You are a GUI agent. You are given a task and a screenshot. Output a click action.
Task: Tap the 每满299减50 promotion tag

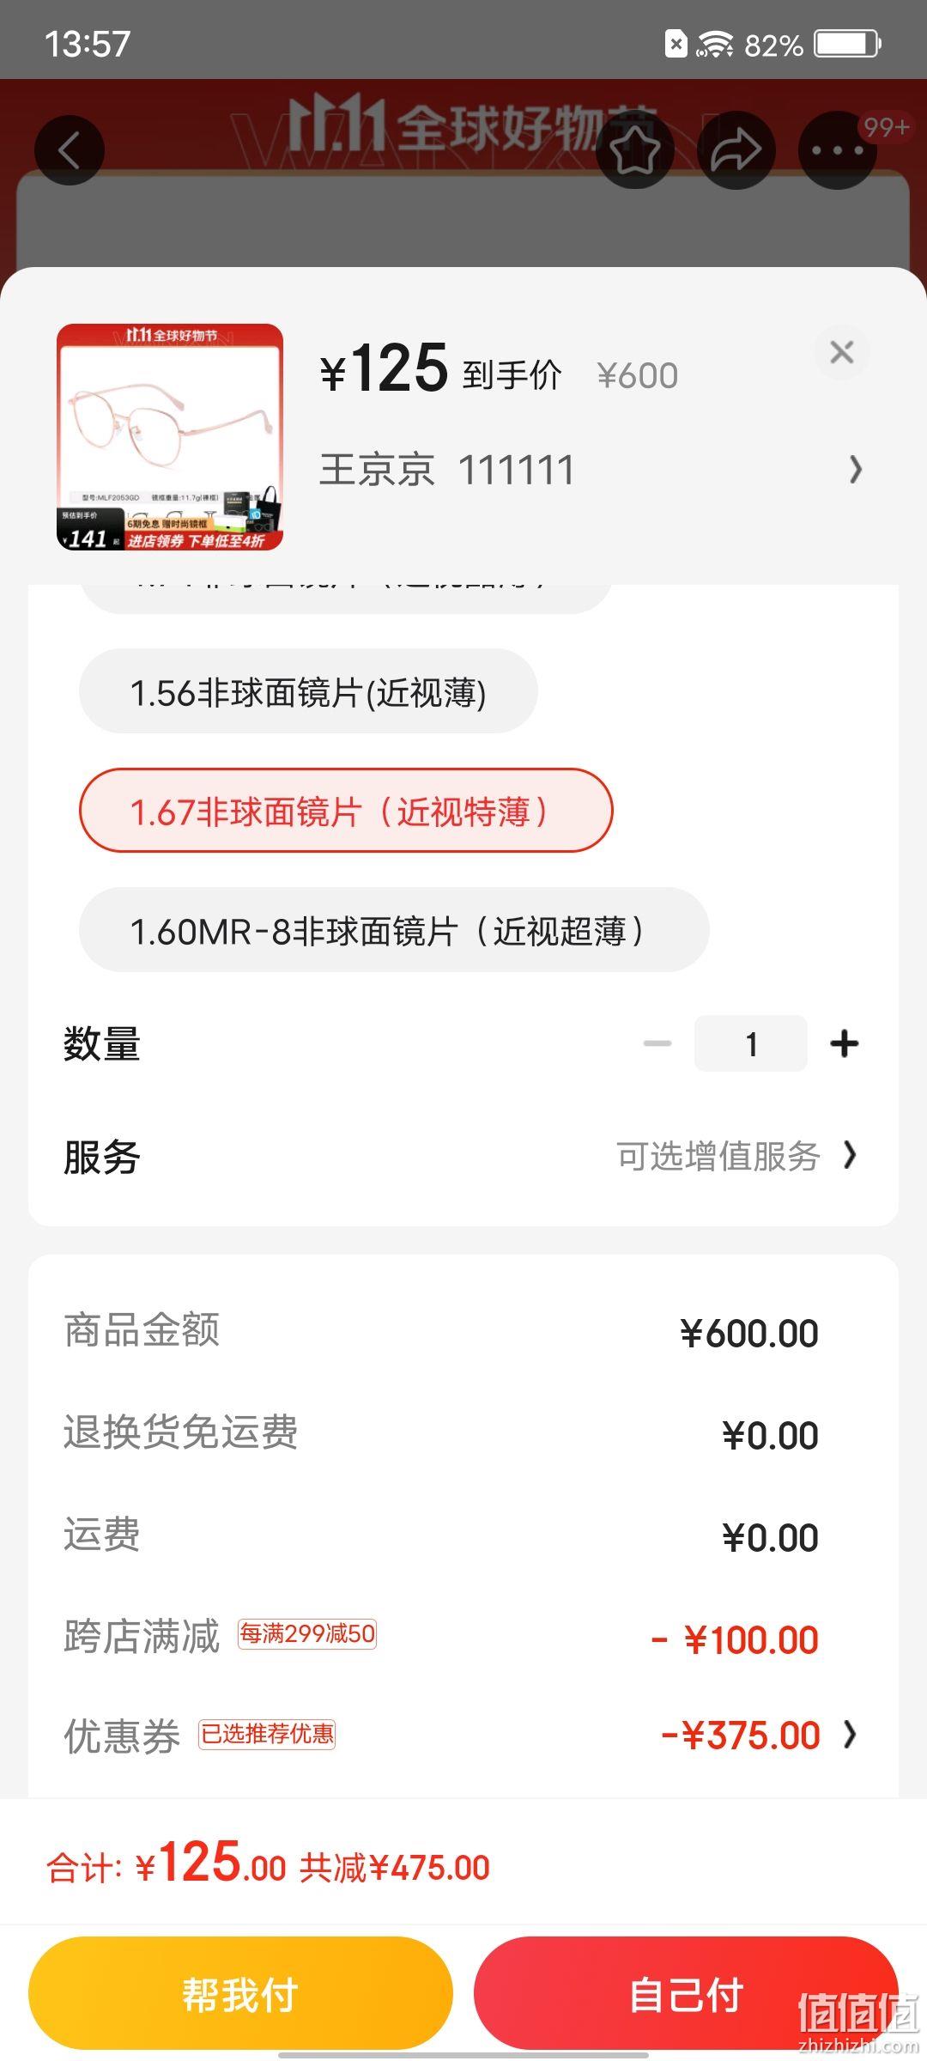(307, 1633)
